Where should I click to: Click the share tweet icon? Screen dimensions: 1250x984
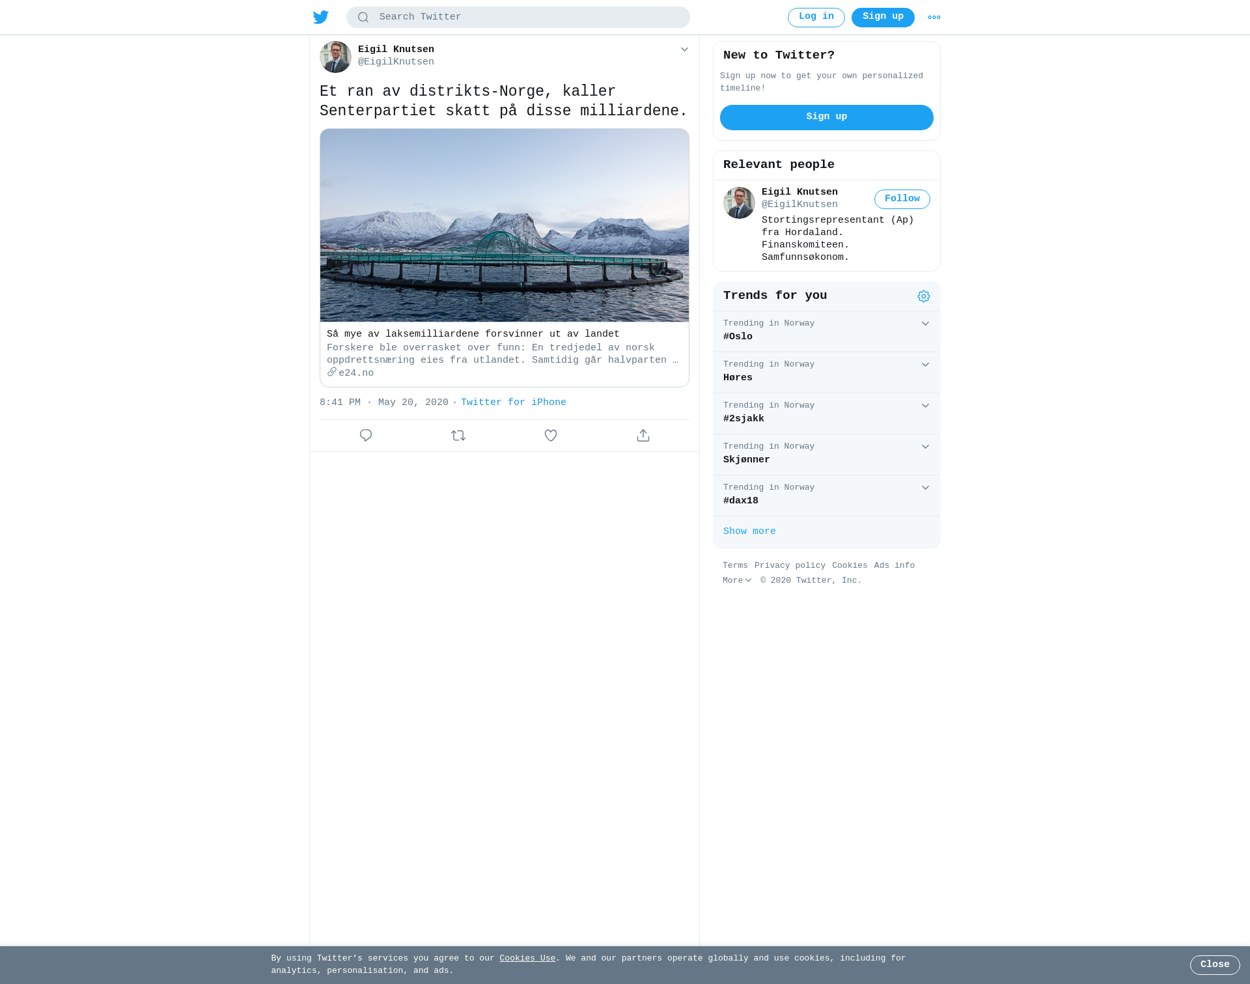click(643, 436)
